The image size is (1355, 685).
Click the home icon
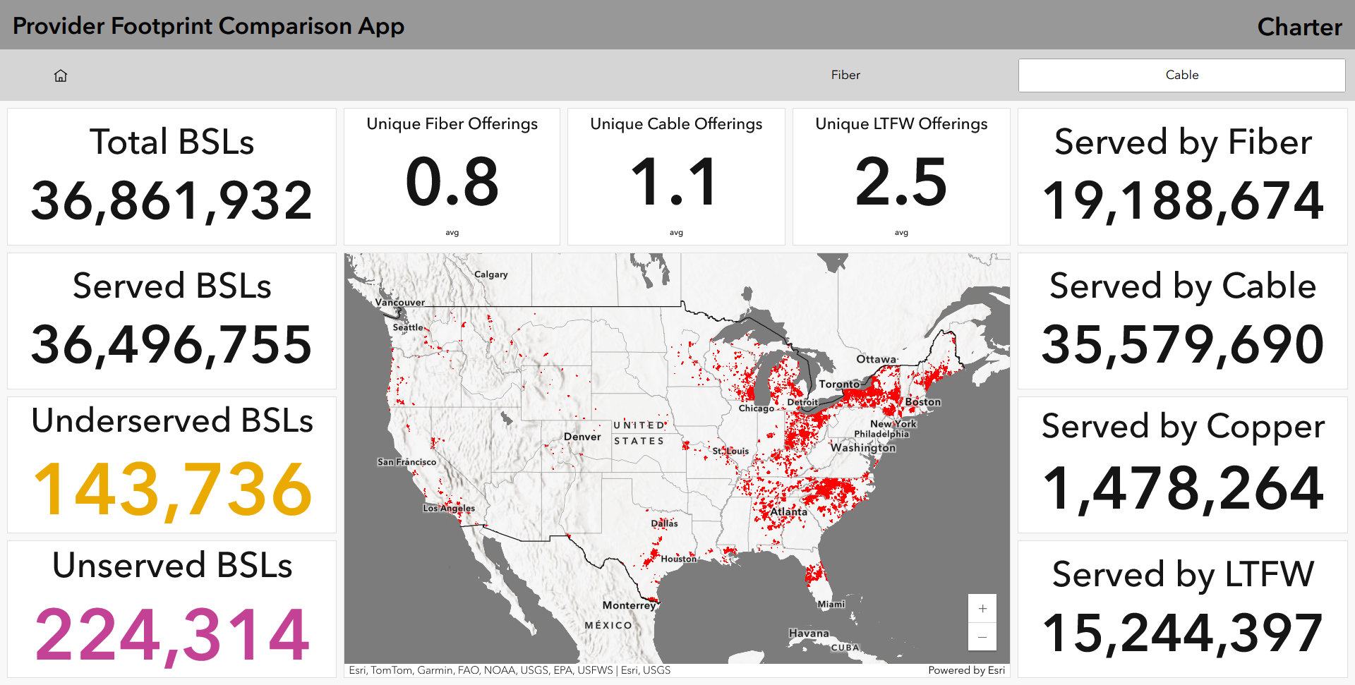click(61, 75)
